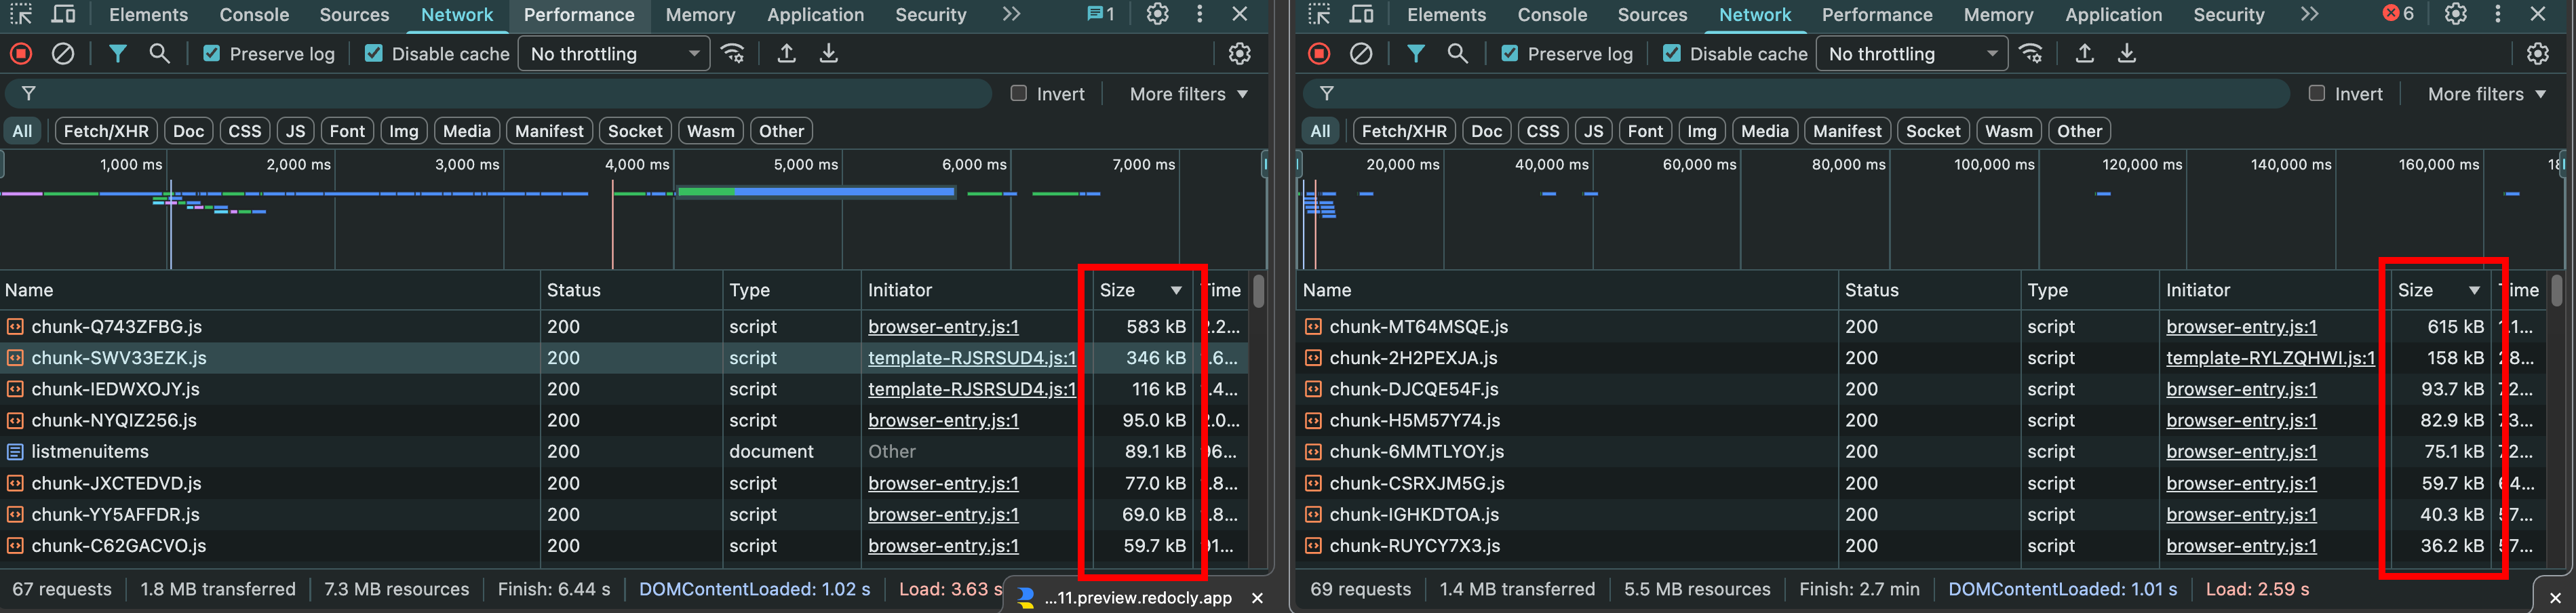Toggle device toolbar icon in left DevTools
2576x613 pixels.
point(63,14)
